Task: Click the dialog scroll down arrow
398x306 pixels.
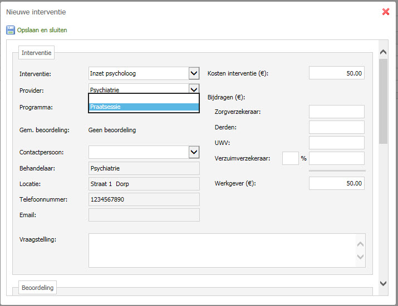Action: pyautogui.click(x=383, y=283)
